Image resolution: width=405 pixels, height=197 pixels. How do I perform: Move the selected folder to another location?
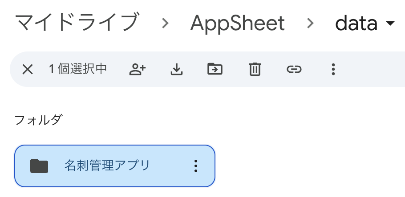[x=215, y=69]
